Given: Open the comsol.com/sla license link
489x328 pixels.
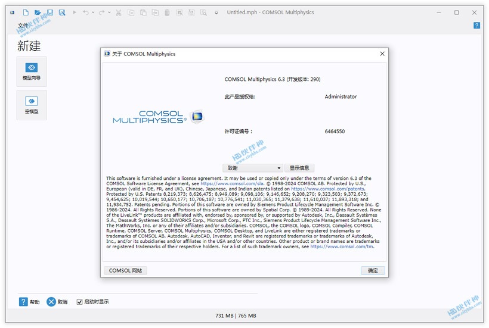Looking at the screenshot, I should (x=232, y=183).
